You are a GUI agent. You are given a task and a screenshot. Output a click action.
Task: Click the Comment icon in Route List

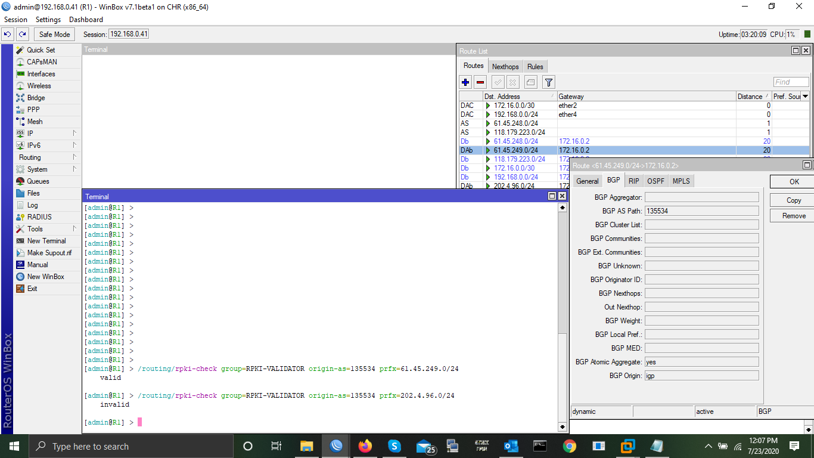coord(531,82)
